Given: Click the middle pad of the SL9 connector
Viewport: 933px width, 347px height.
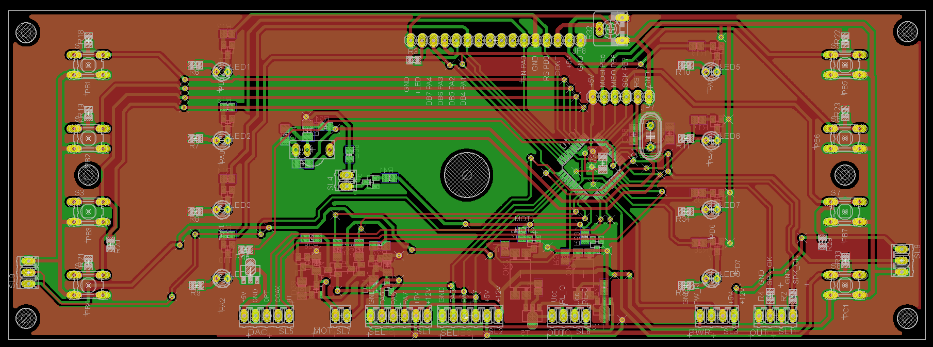Looking at the screenshot, I should tap(902, 260).
